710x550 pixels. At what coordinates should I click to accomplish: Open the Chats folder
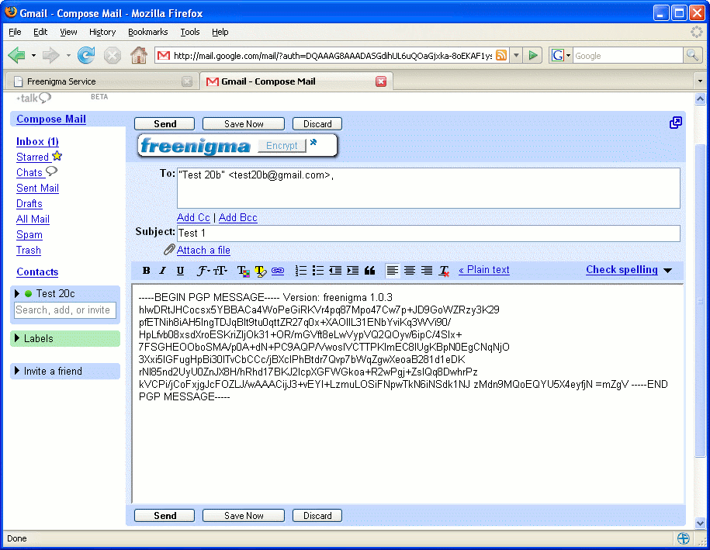pyautogui.click(x=29, y=172)
